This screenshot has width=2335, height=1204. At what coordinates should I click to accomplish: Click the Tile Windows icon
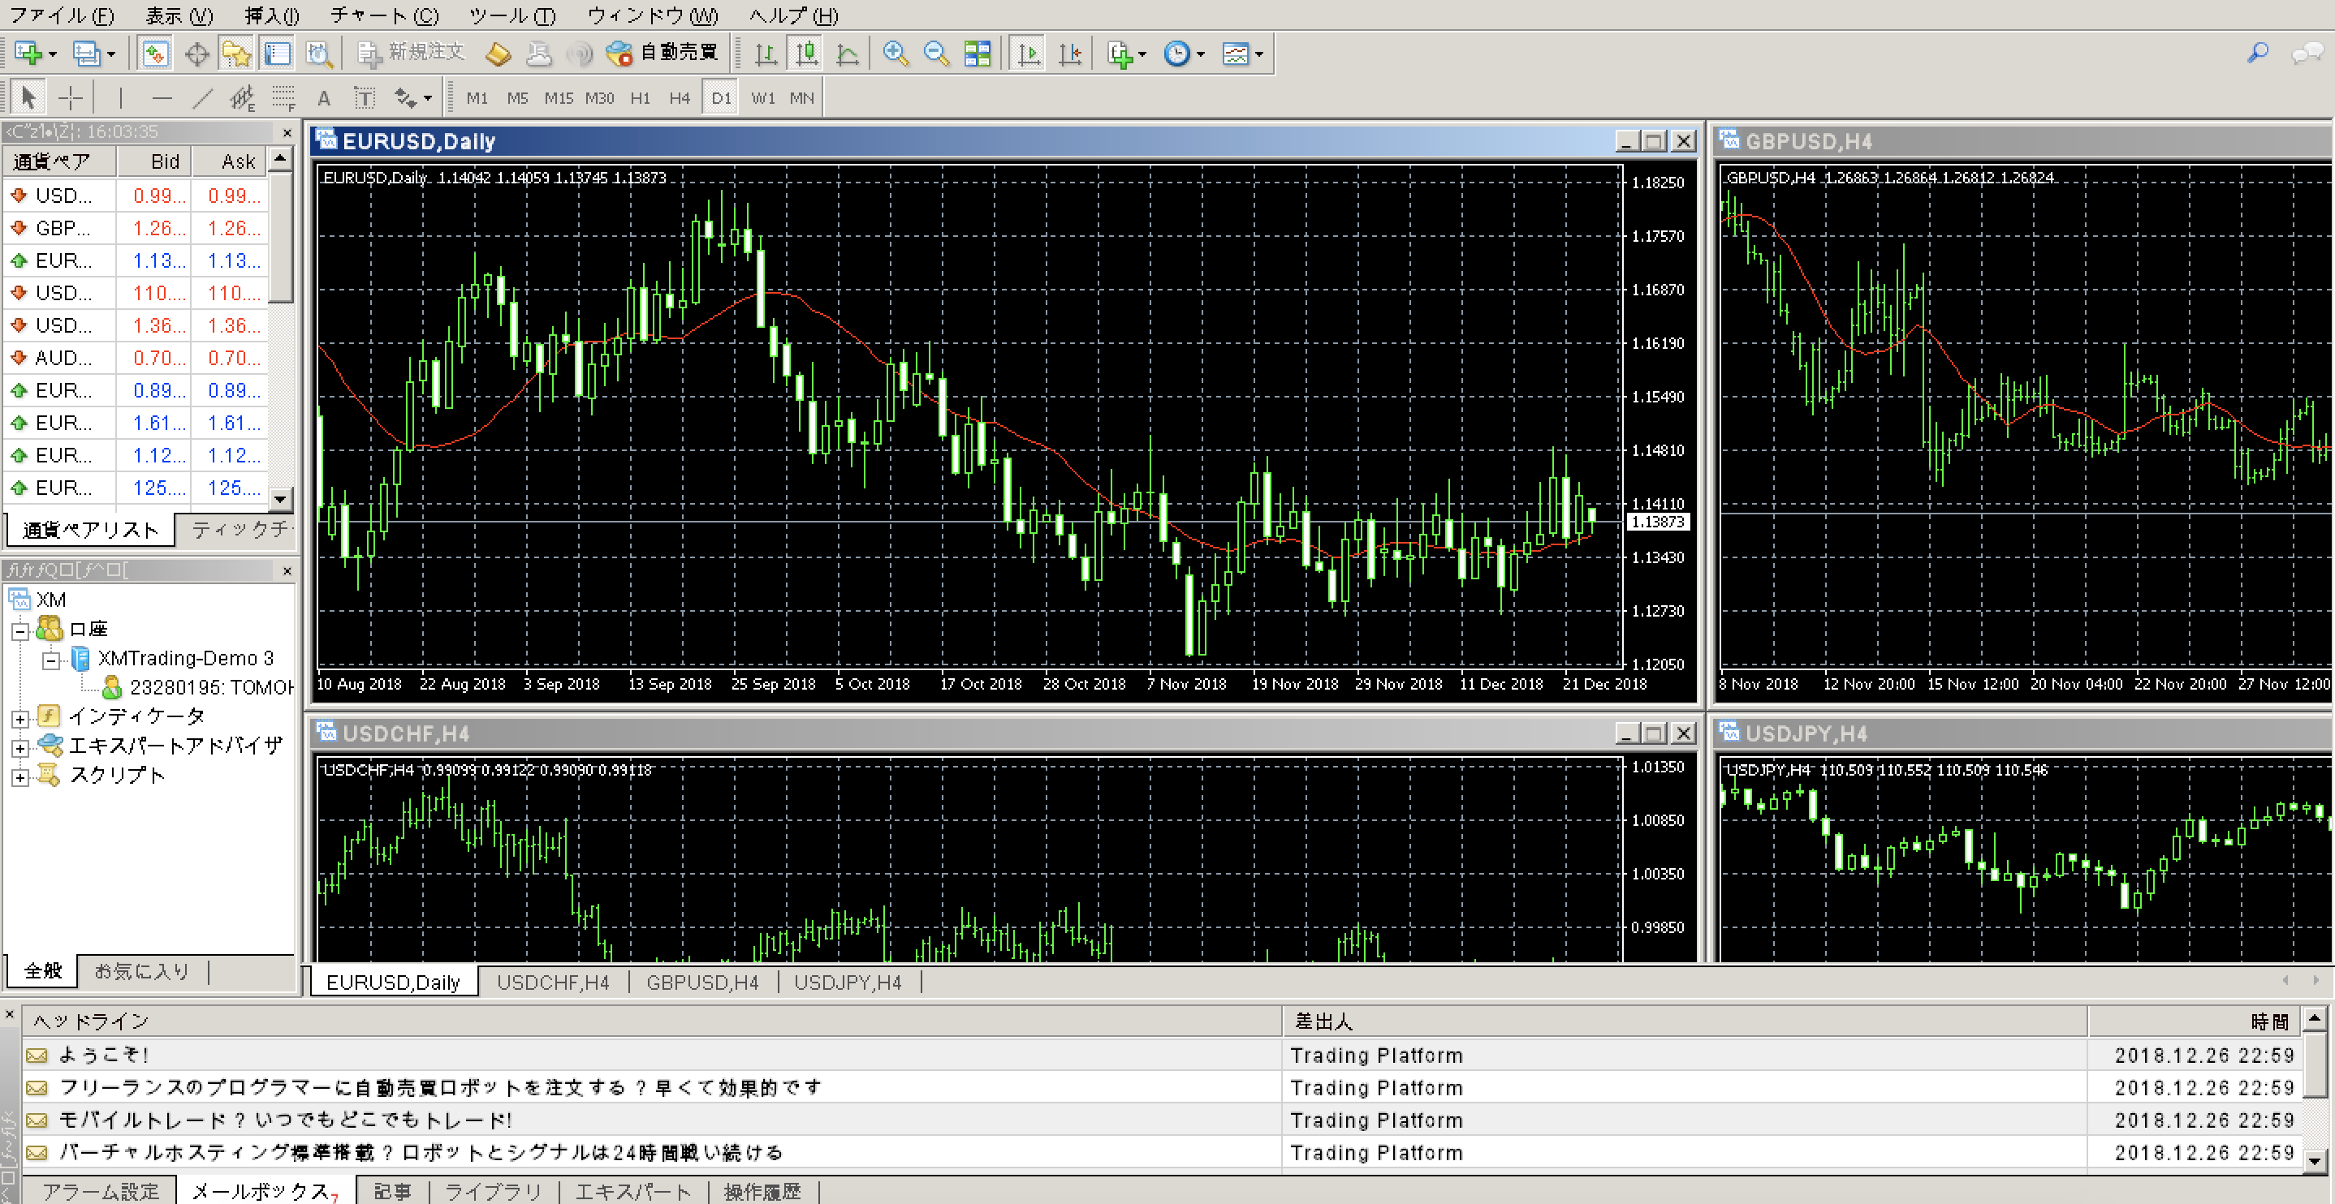978,54
